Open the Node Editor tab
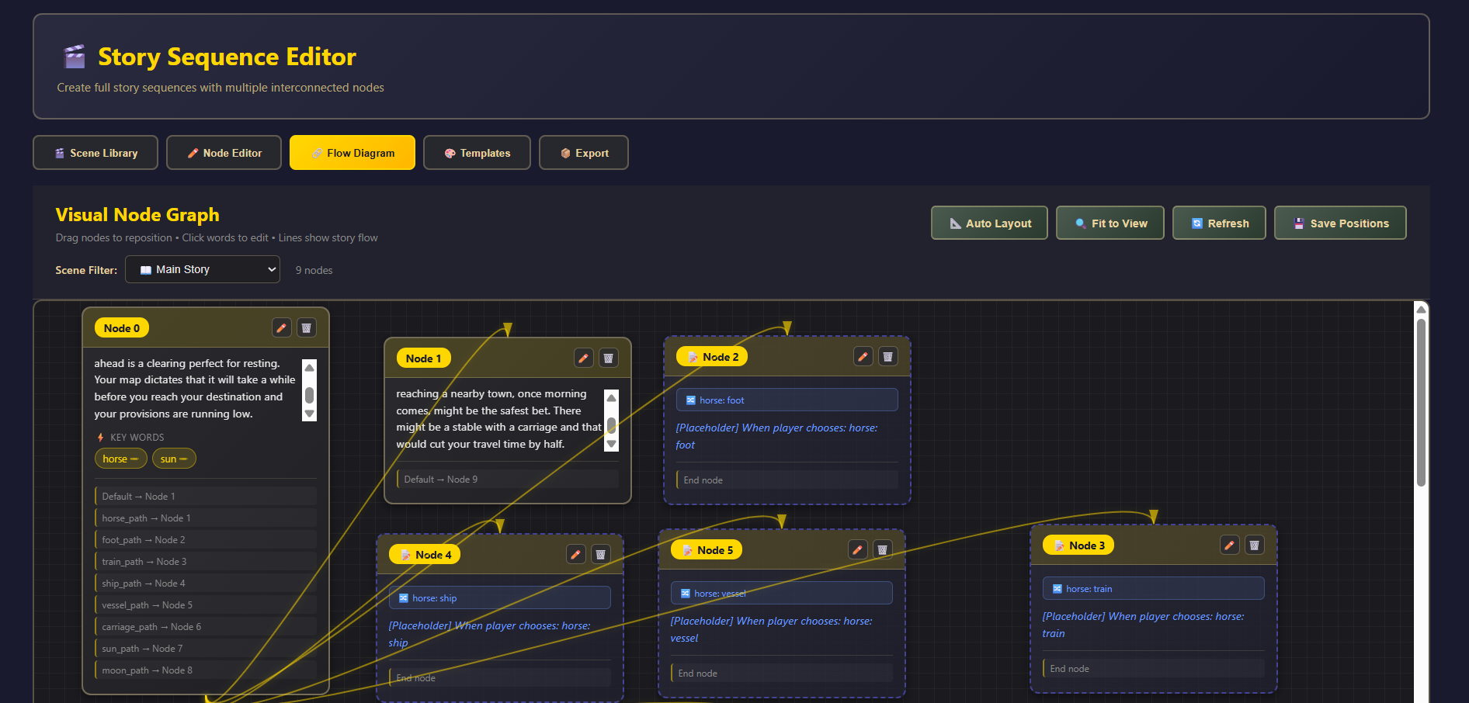Screen dimensions: 1469x703 (224, 153)
